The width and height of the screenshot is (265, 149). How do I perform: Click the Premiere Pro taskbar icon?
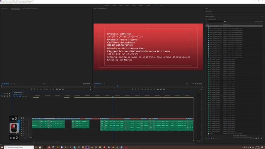(87, 147)
